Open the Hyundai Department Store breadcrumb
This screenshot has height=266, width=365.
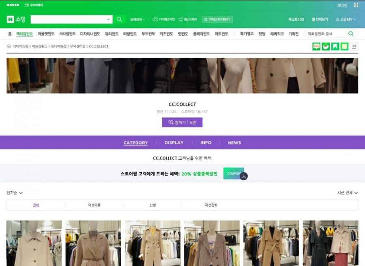59,46
